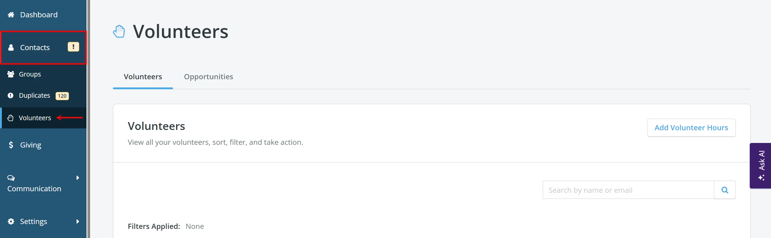Open the Dashboard home icon
This screenshot has height=238, width=771.
click(11, 14)
